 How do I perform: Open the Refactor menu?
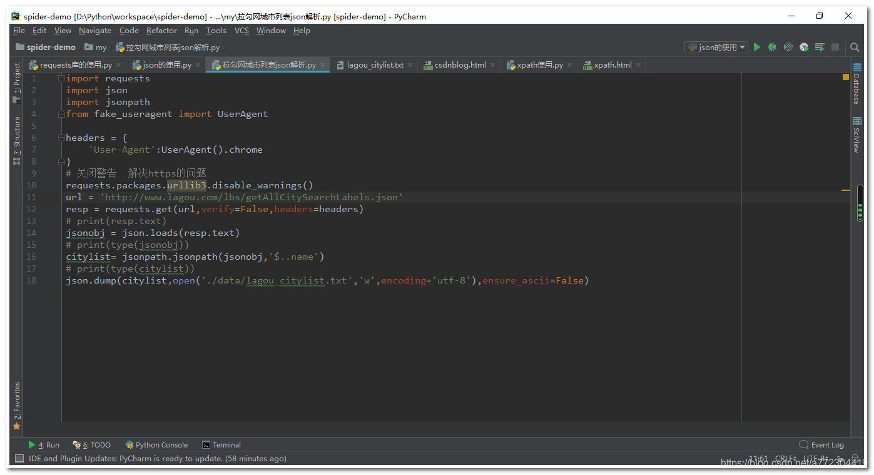[161, 30]
